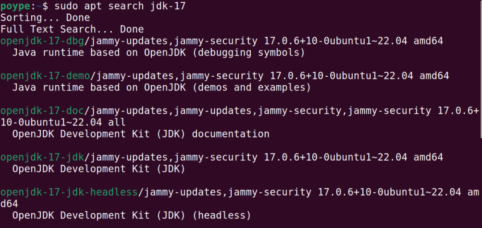
Task: Click version '17.0.6+10-0ubuntu1~22.04' of openjdk-17-jdk
Action: 336,158
